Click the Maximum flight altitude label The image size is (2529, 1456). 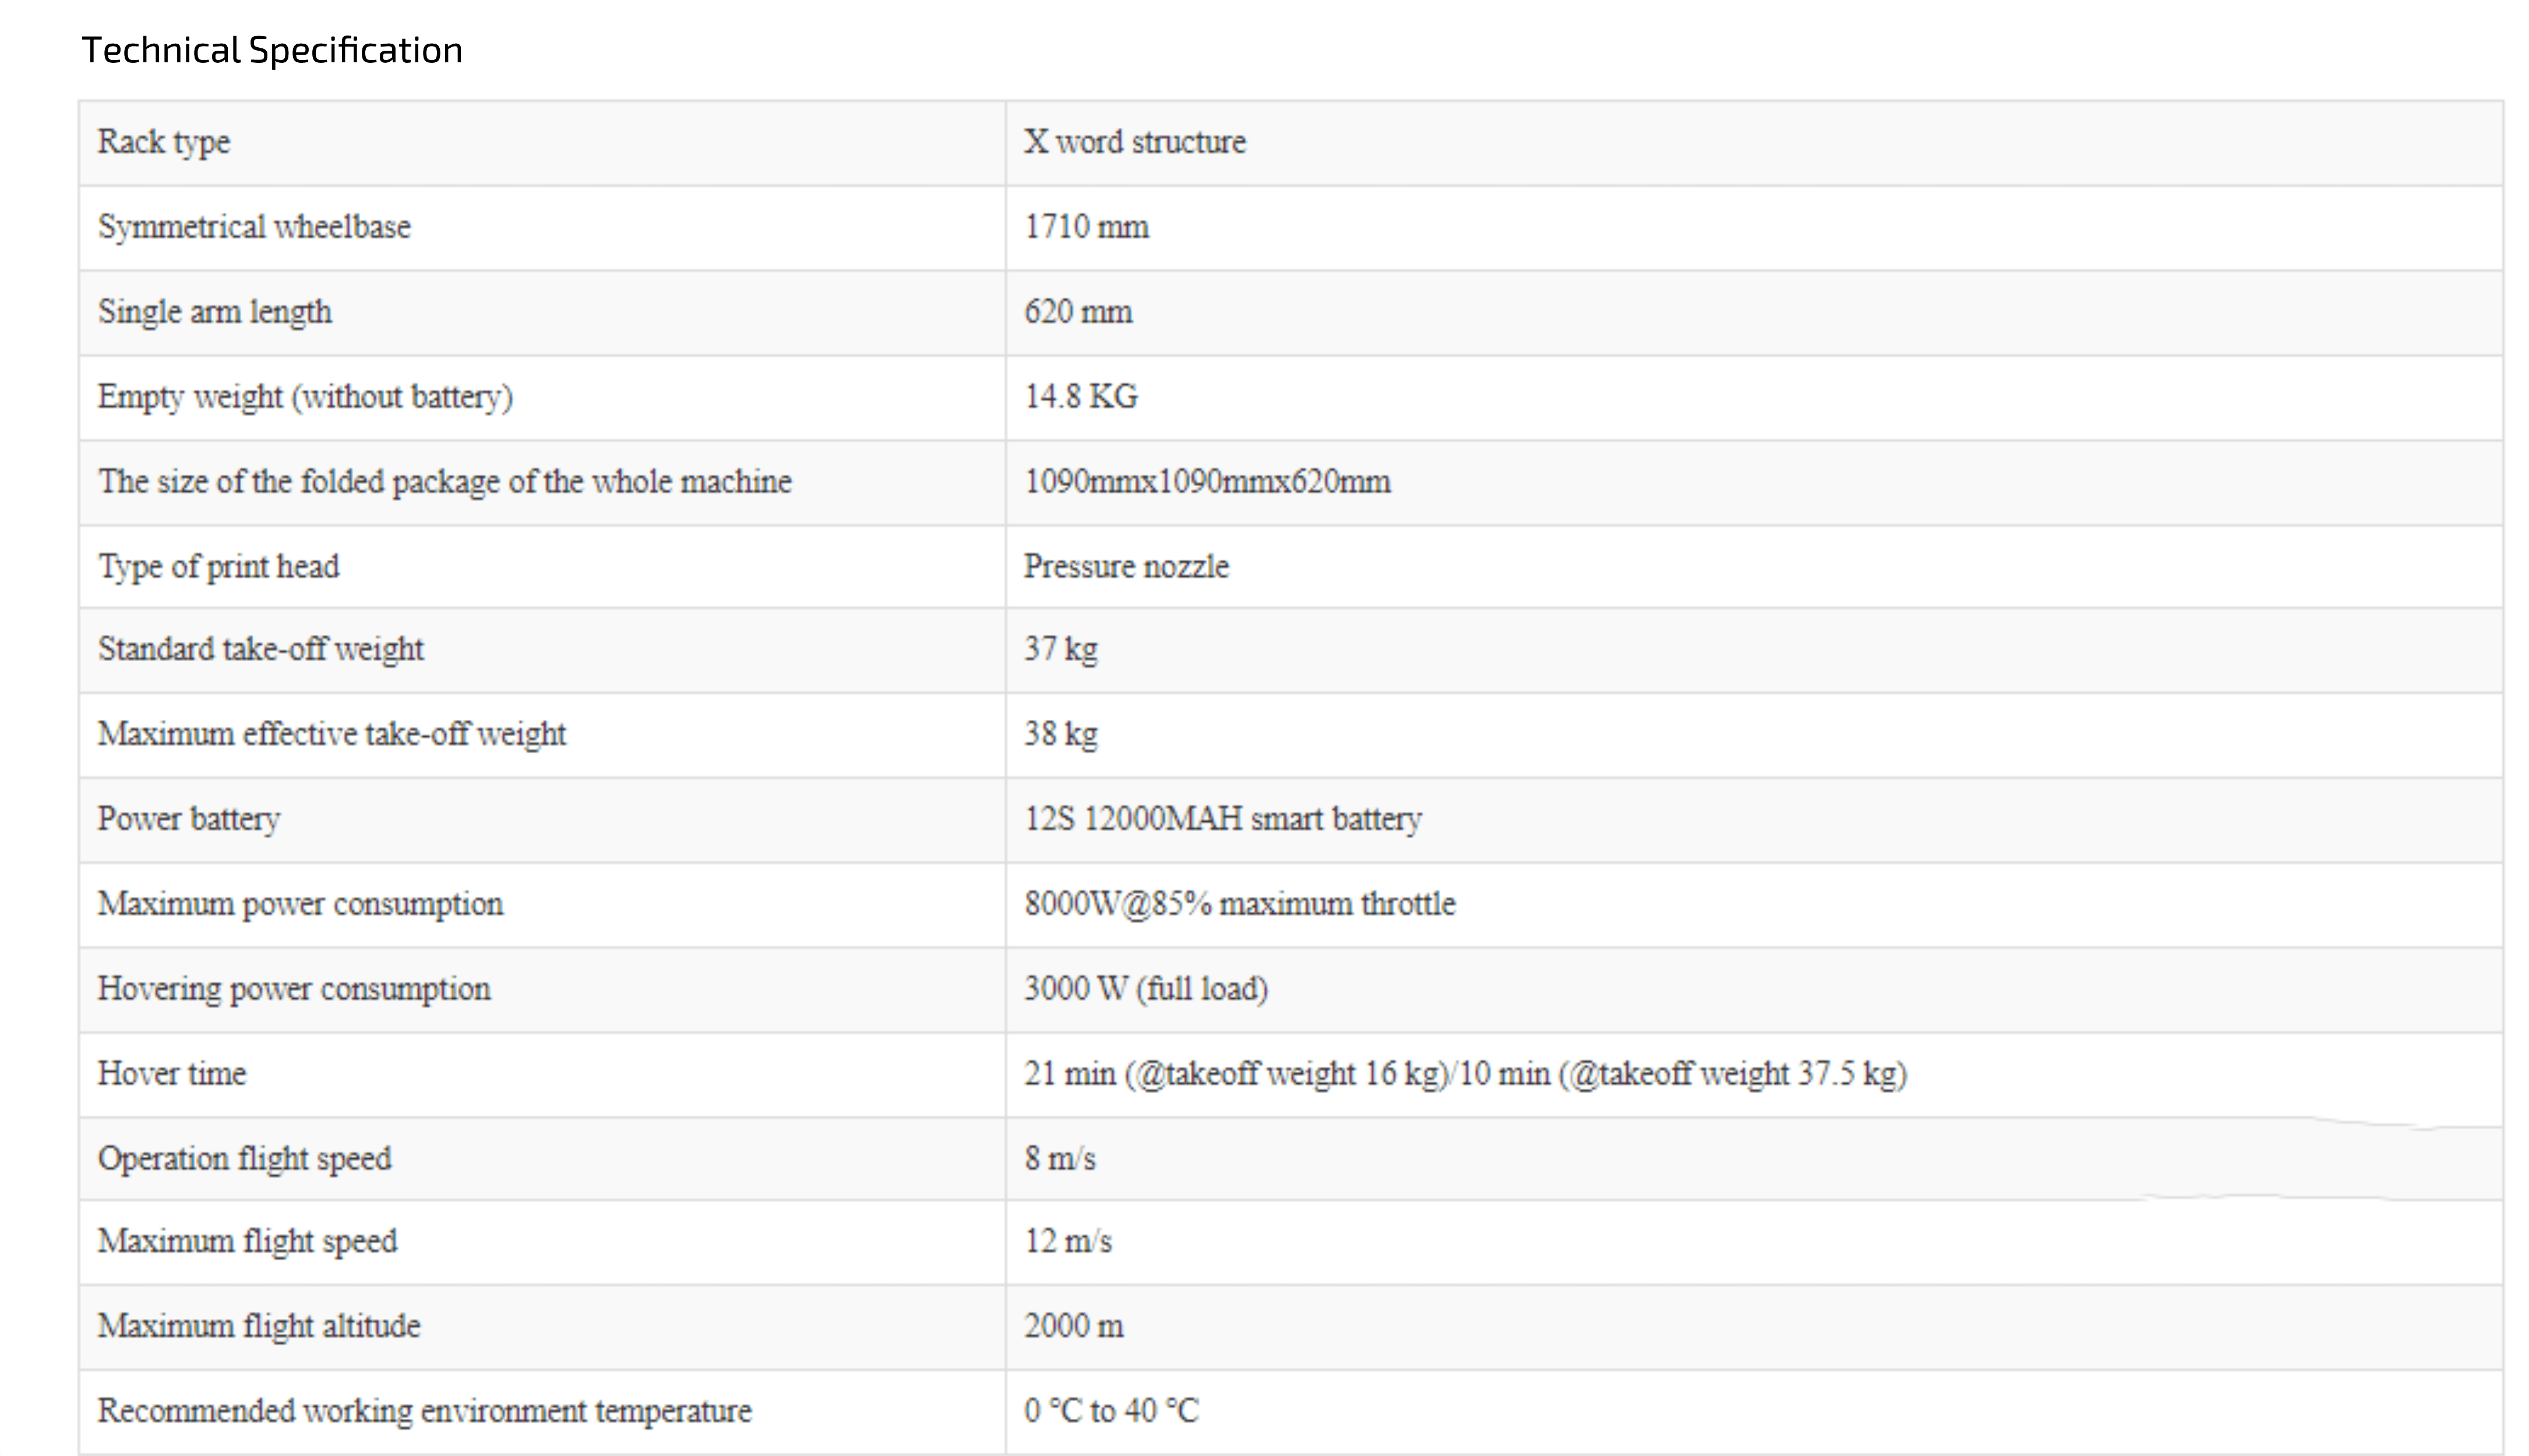[259, 1327]
